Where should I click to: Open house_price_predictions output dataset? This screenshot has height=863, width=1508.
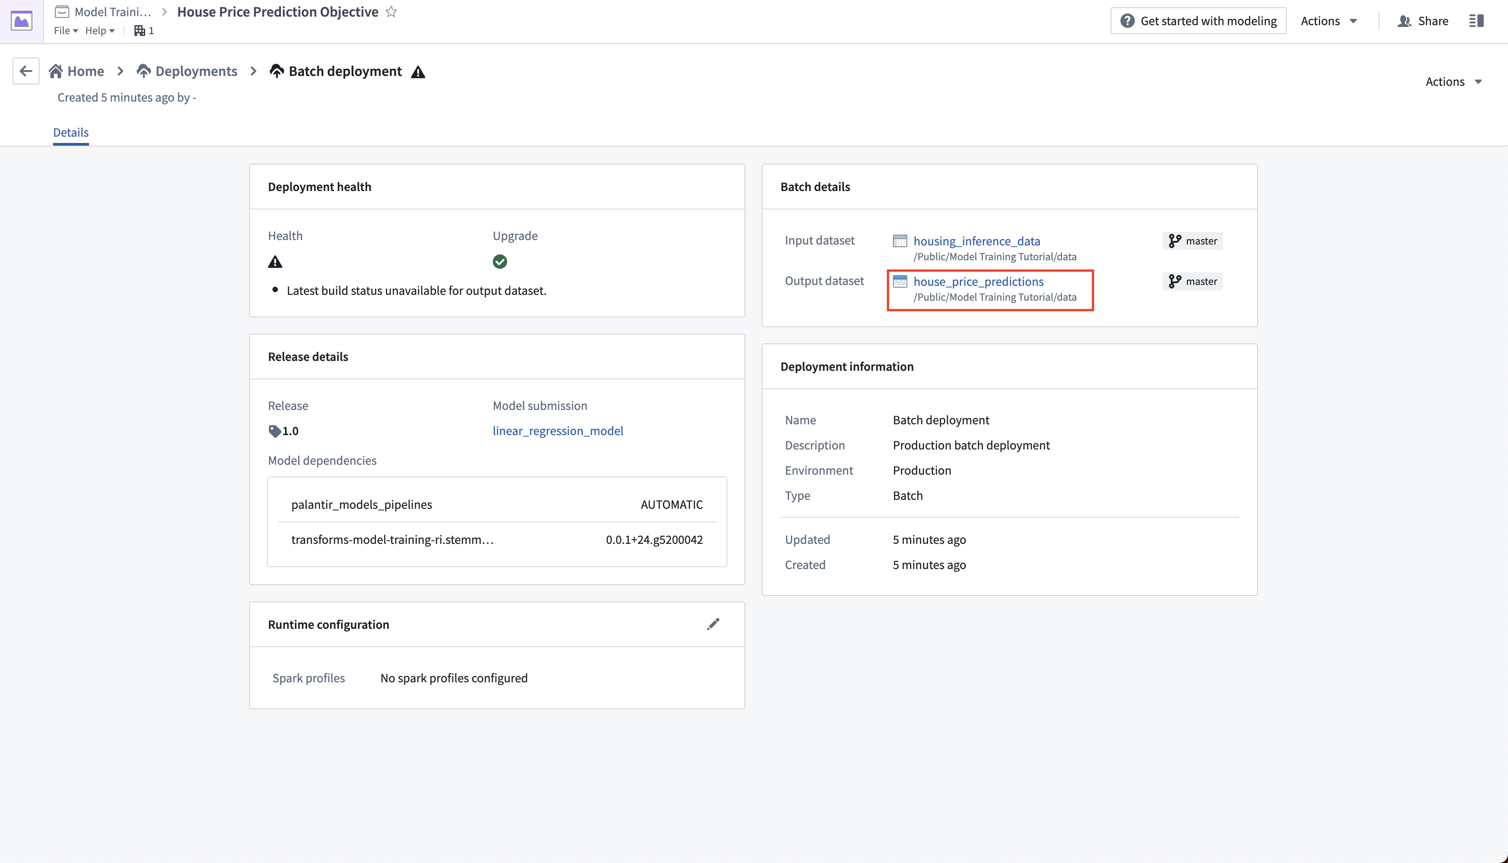pos(978,281)
